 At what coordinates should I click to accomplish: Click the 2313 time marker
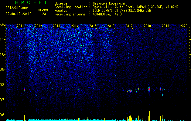[x=56, y=26]
